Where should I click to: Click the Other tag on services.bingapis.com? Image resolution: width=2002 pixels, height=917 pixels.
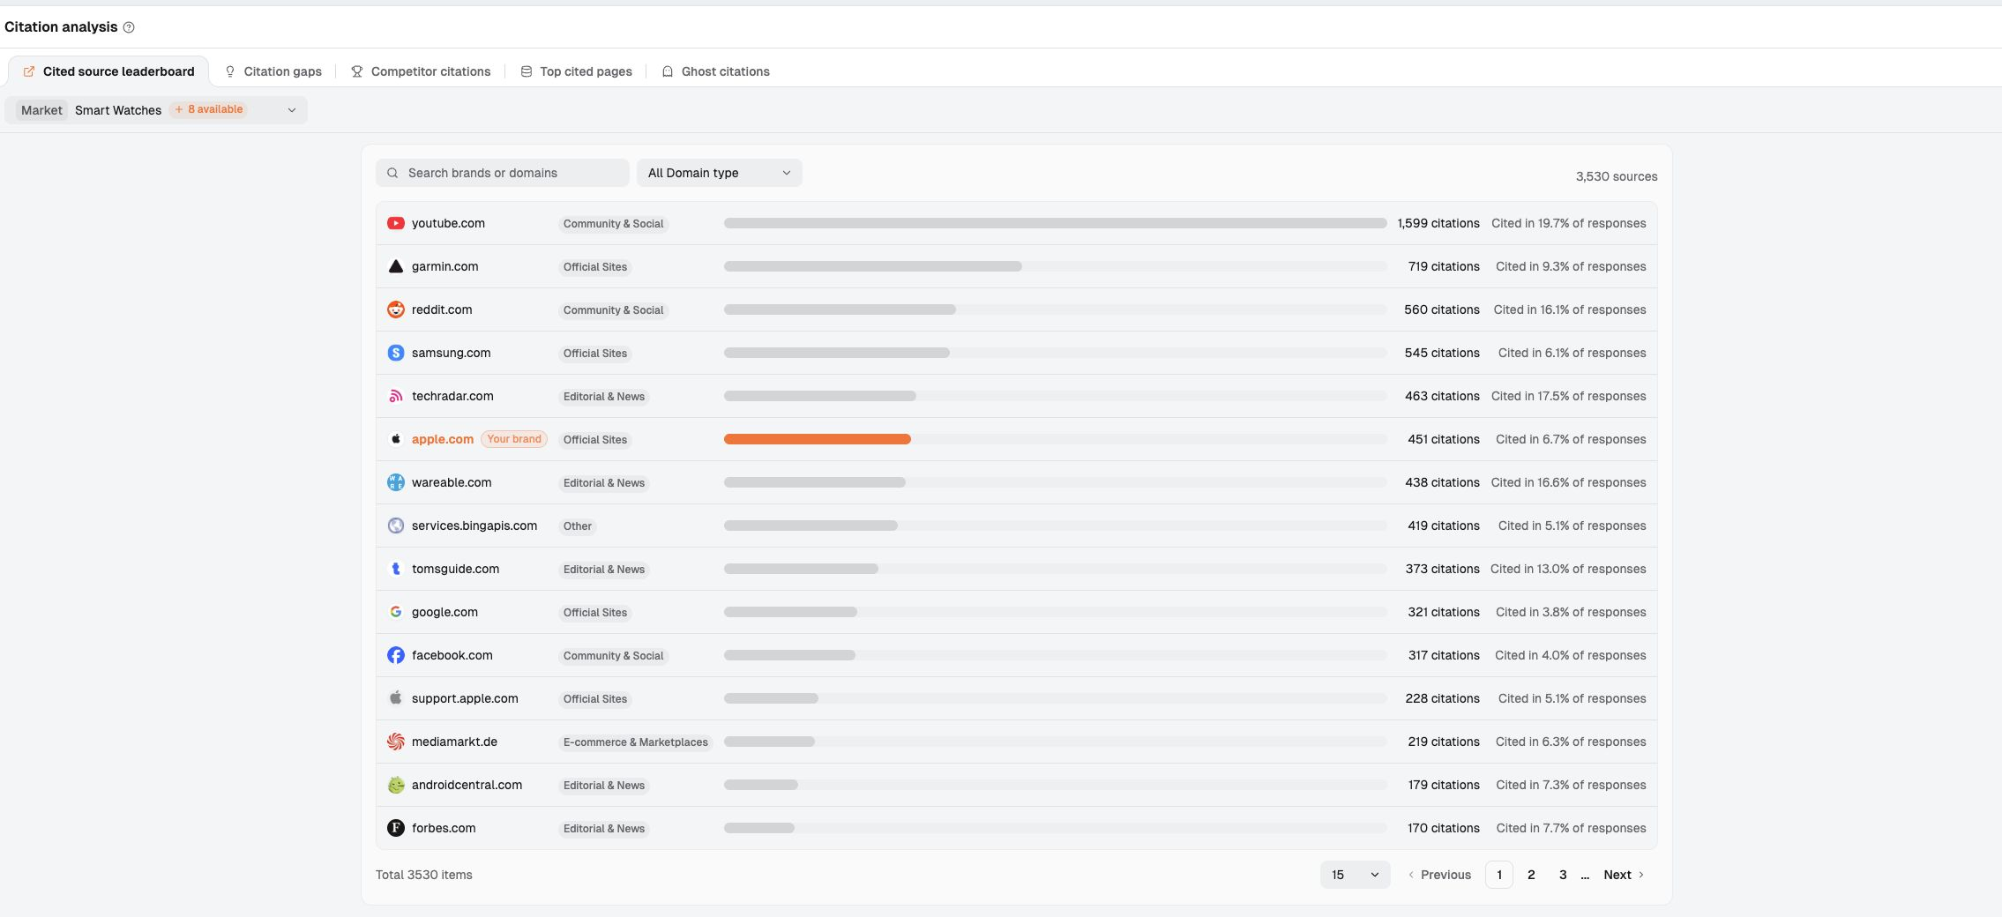click(578, 526)
